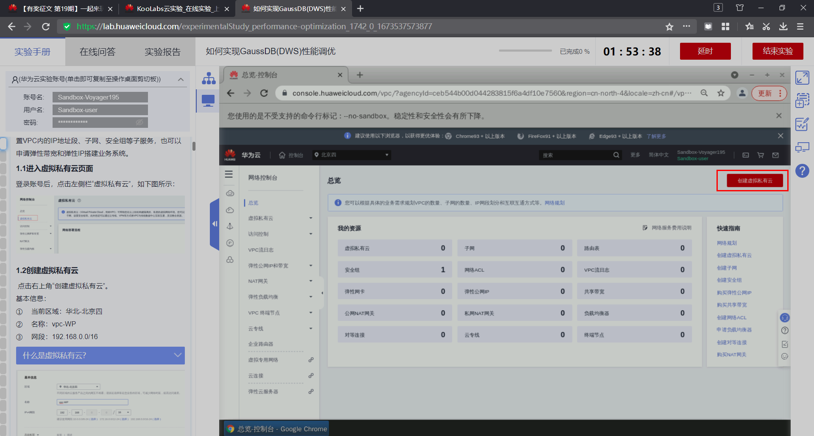The height and width of the screenshot is (436, 814).
Task: Open the 北京四 region dropdown
Action: click(x=351, y=155)
